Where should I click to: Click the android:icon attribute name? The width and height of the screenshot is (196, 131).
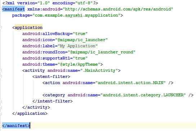pyautogui.click(x=37, y=40)
